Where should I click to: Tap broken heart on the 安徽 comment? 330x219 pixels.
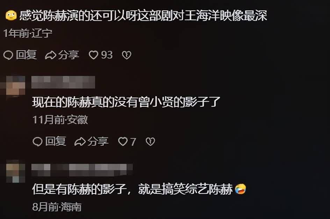click(x=150, y=142)
